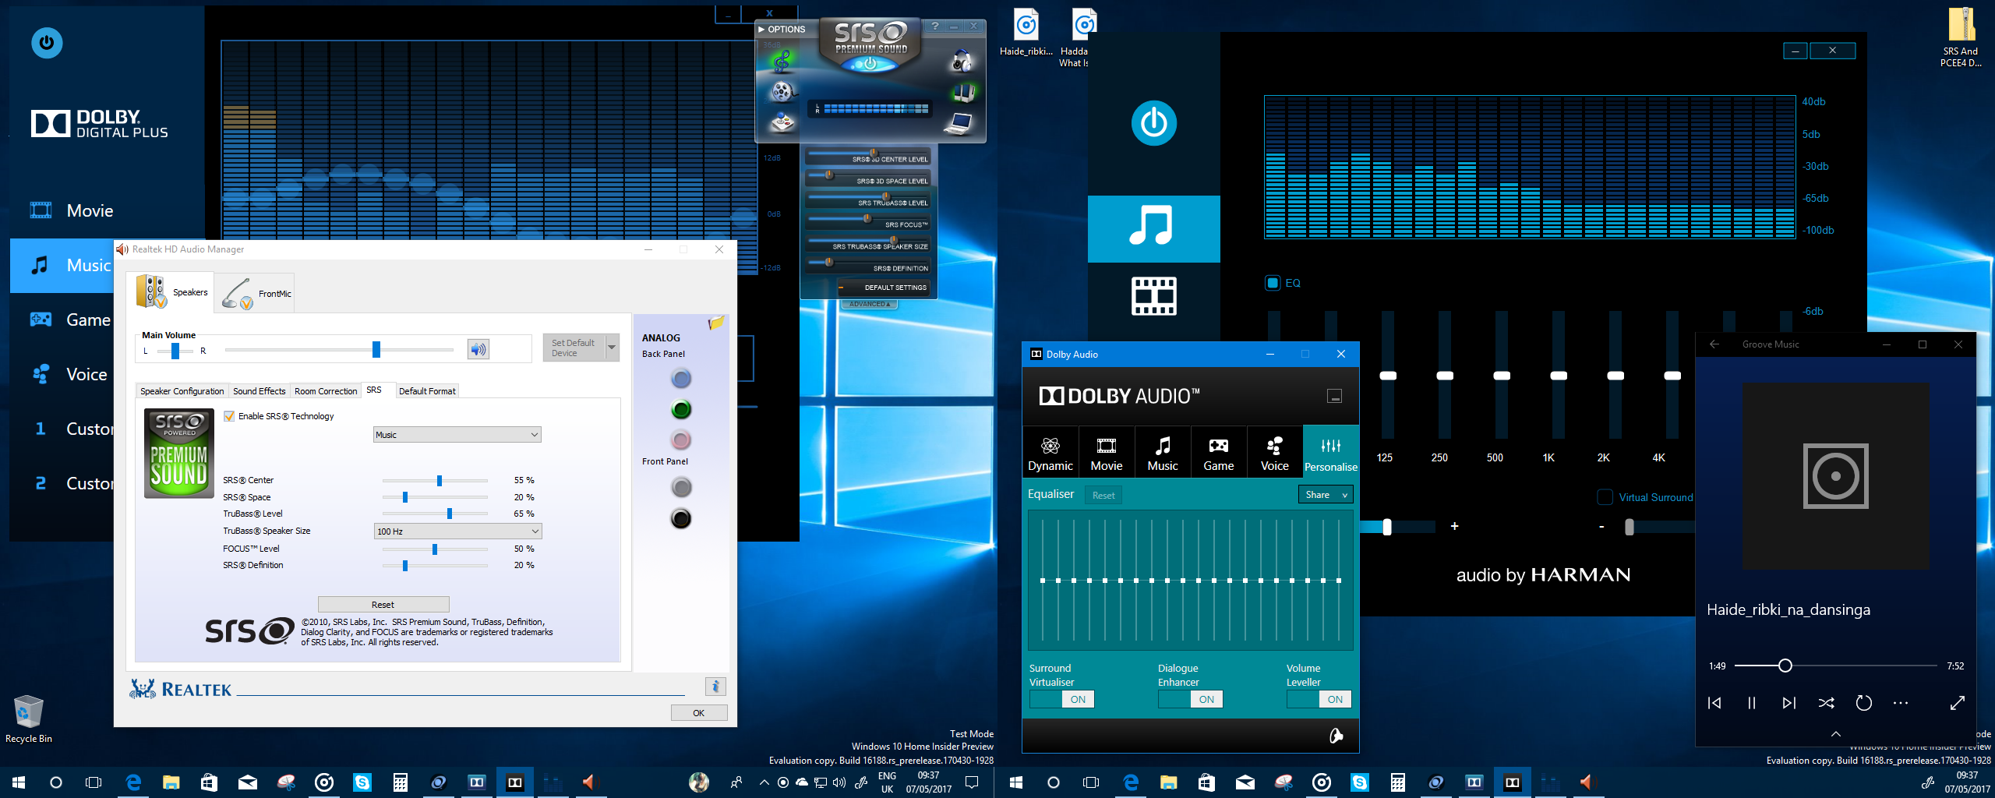Toggle Volume Leveller switch
The image size is (1995, 798).
point(1319,699)
